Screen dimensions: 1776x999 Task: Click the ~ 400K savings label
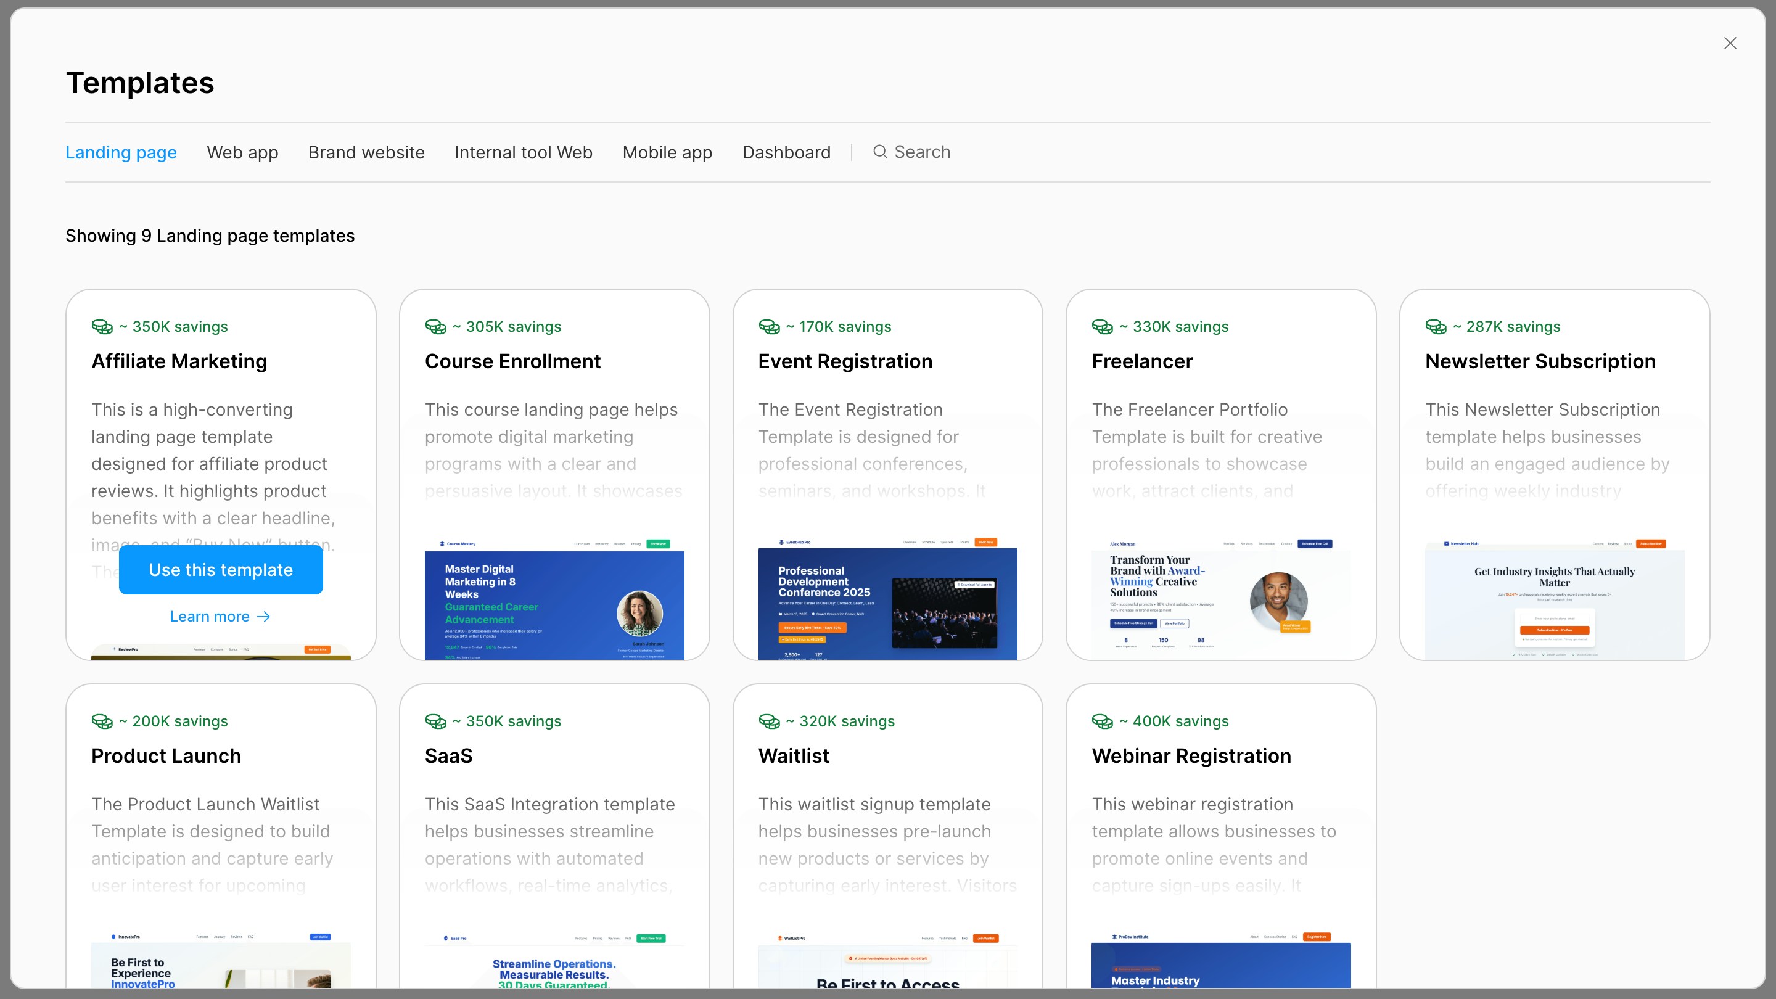pos(1174,721)
